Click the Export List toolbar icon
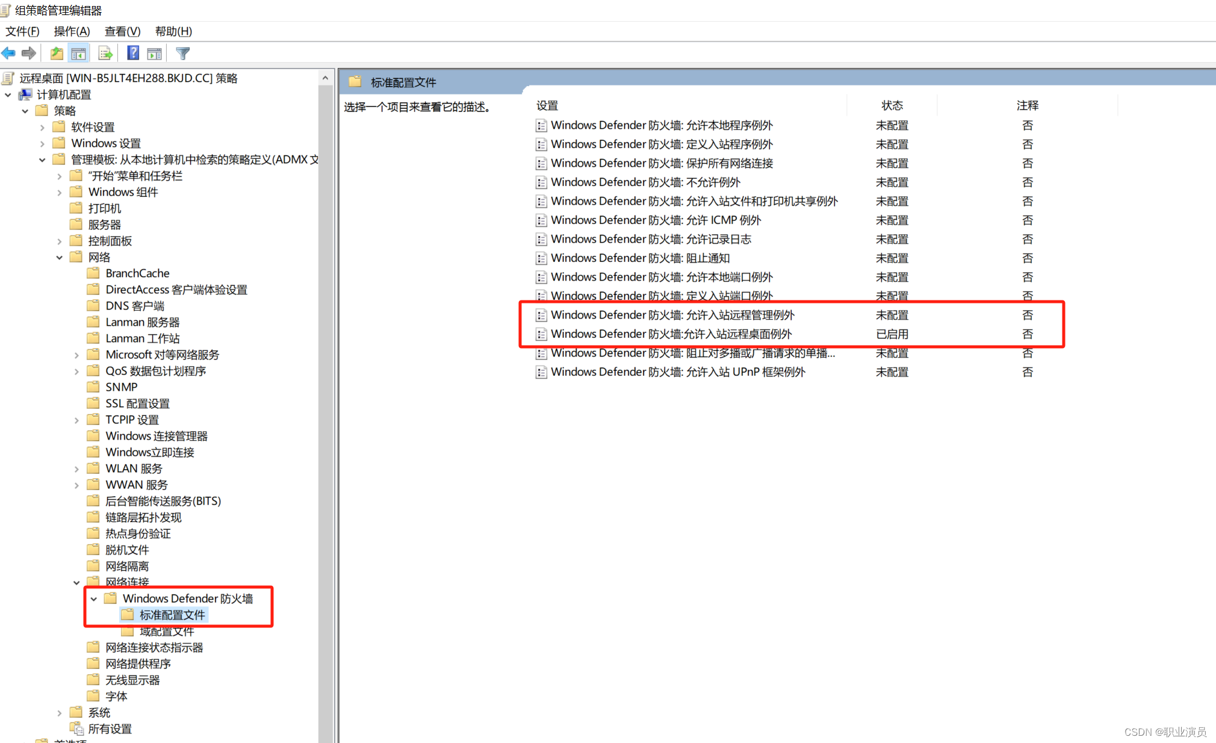1216x743 pixels. [105, 54]
